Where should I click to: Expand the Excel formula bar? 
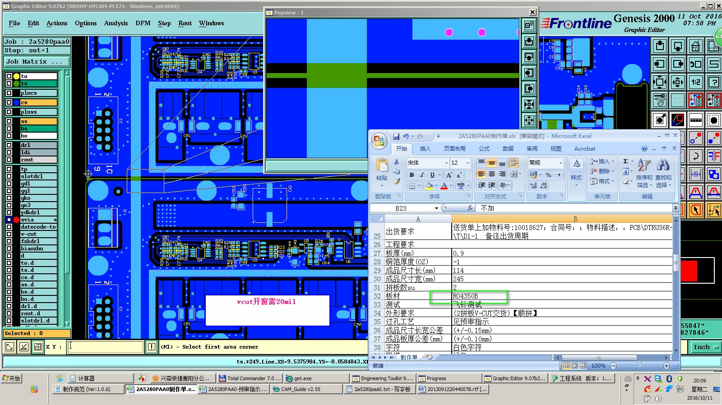click(x=676, y=208)
